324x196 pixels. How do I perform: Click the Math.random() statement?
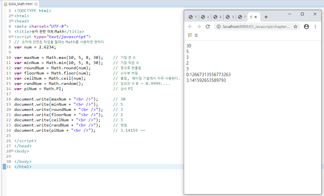[66, 83]
